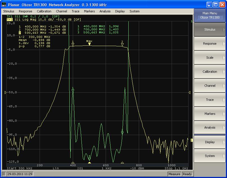Click the Start 300 kHz field

coord(20,168)
